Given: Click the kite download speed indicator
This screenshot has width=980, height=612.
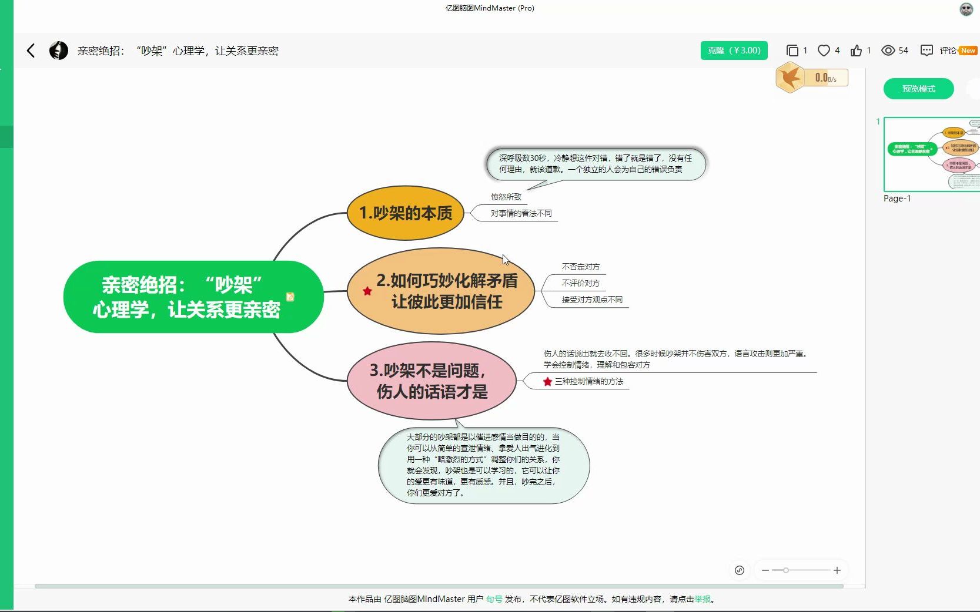Looking at the screenshot, I should pyautogui.click(x=791, y=77).
